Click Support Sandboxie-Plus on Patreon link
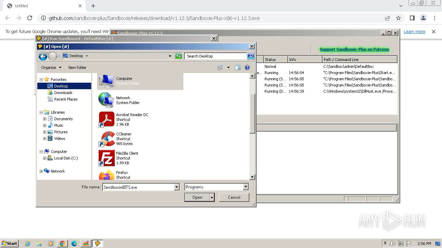442x248 pixels. [x=354, y=49]
